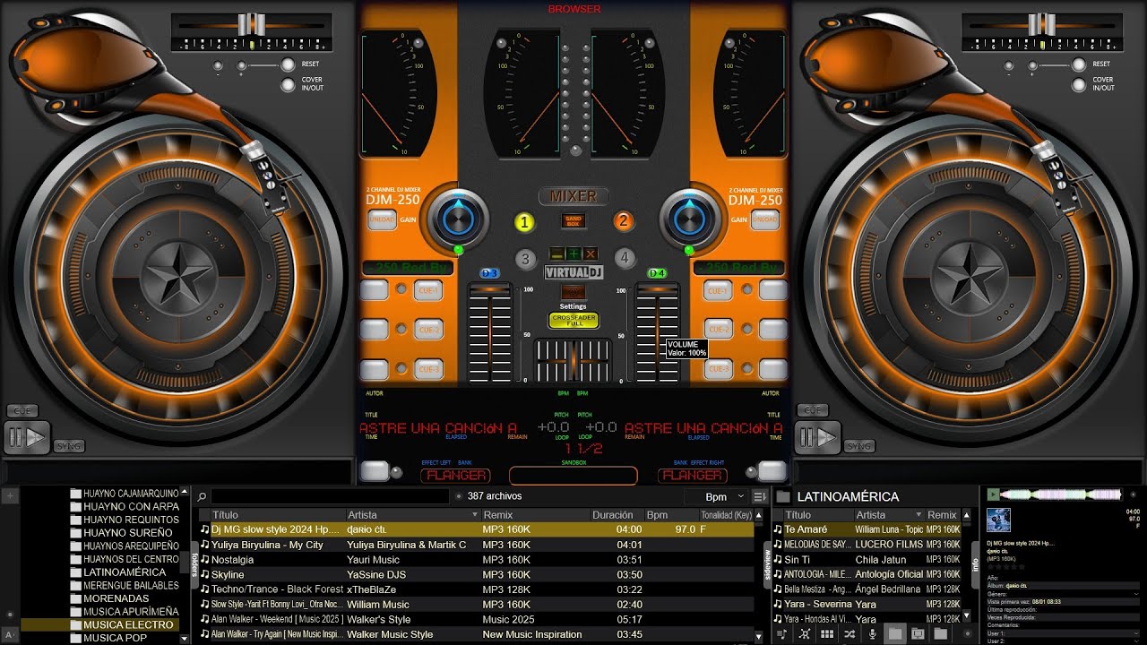Open the MIXER tab
Viewport: 1147px width, 645px height.
[573, 196]
